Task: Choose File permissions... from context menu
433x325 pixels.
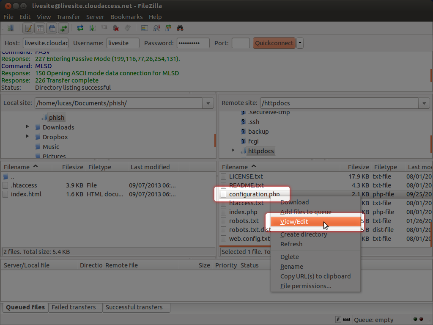Action: (315, 286)
